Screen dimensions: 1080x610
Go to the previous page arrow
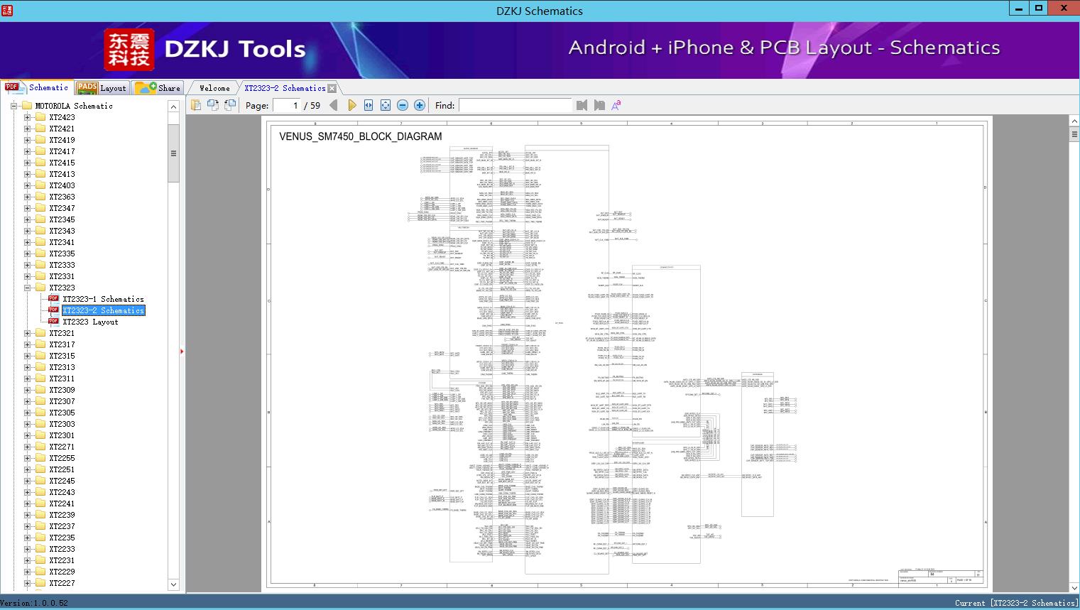[333, 105]
